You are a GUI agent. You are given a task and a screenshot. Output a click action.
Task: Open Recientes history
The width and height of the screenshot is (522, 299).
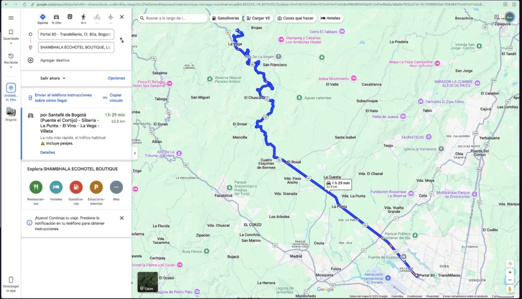point(11,61)
